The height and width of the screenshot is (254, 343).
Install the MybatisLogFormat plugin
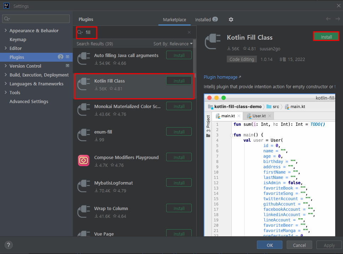[x=179, y=183]
